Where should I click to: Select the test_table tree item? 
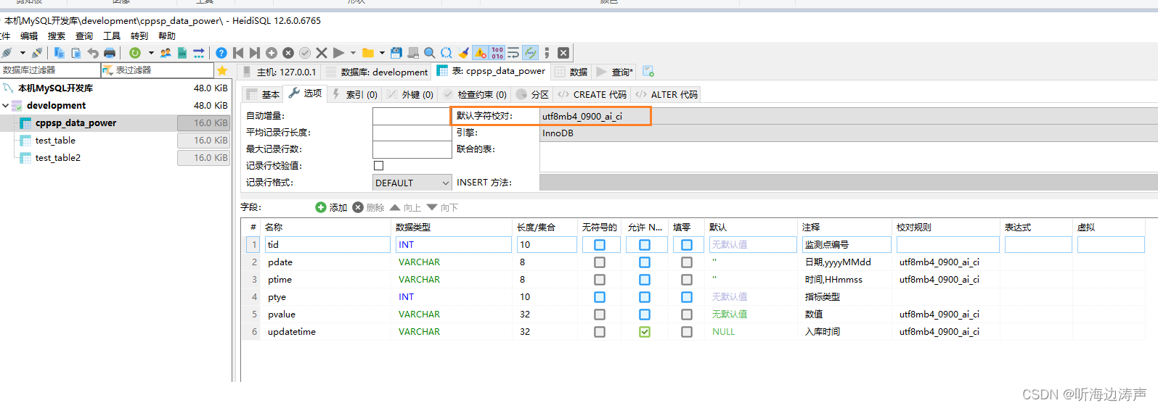(x=55, y=141)
